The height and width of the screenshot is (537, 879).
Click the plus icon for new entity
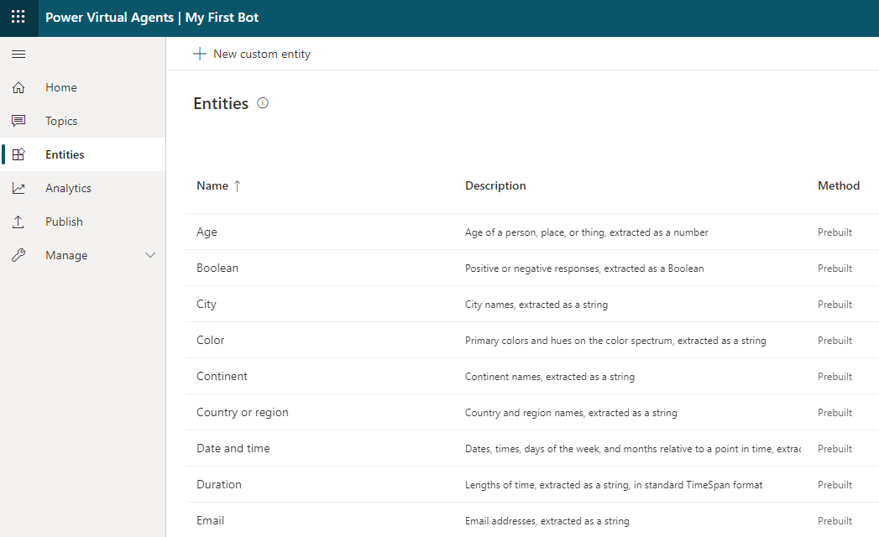click(200, 54)
